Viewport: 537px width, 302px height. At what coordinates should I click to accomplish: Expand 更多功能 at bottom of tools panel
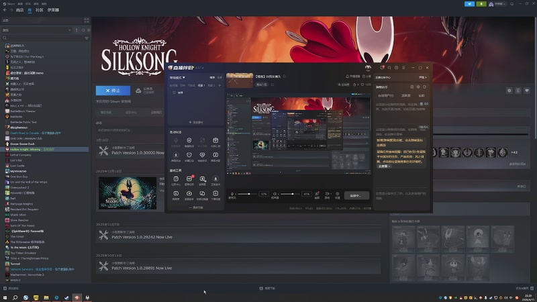[196, 207]
